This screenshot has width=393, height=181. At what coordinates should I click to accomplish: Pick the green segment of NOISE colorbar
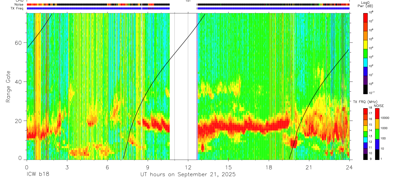[x=377, y=134]
